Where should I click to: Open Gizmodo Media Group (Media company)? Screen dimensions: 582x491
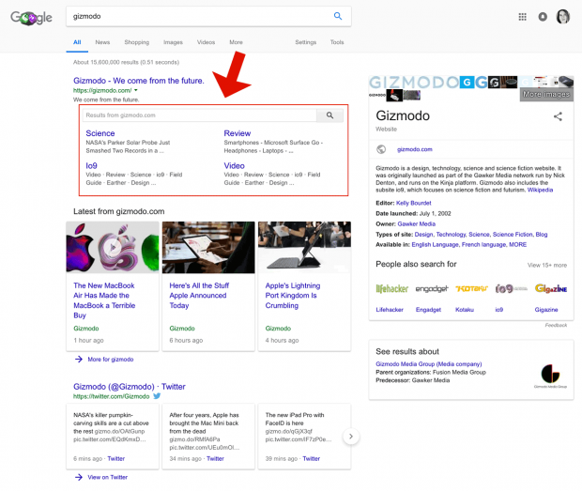(x=429, y=363)
